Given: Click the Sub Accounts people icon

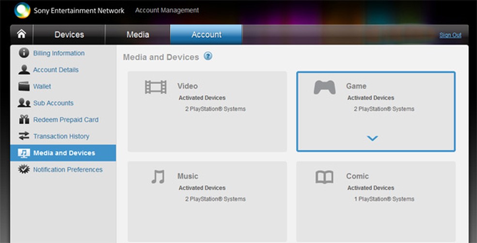Looking at the screenshot, I should tap(24, 103).
